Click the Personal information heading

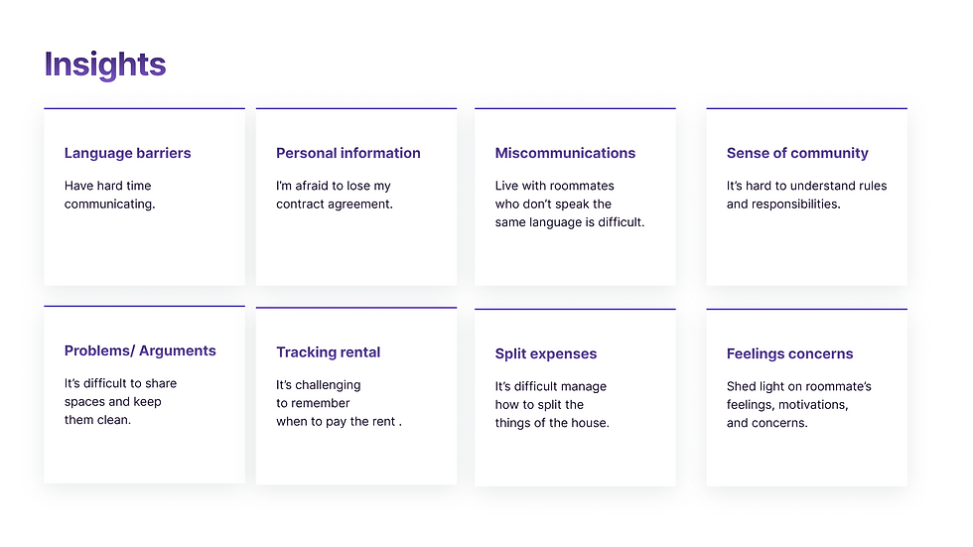click(347, 153)
